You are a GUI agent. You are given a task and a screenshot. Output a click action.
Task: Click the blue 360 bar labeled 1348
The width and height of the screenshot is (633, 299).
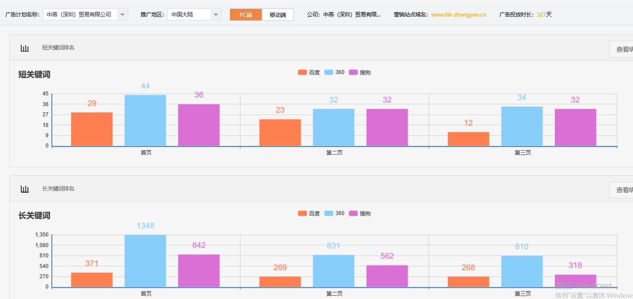pyautogui.click(x=145, y=260)
